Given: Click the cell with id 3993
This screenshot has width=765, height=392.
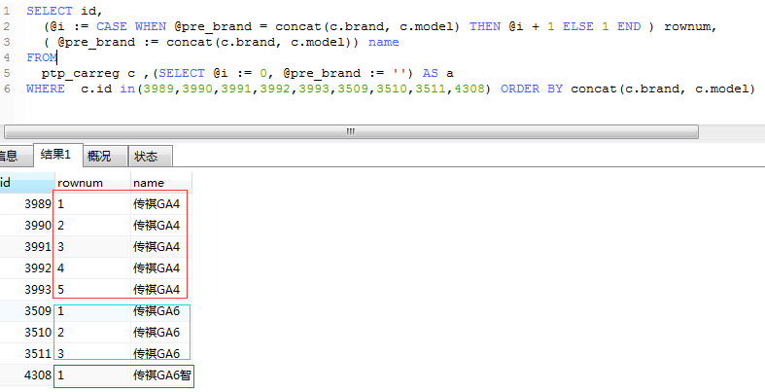Looking at the screenshot, I should tap(27, 290).
